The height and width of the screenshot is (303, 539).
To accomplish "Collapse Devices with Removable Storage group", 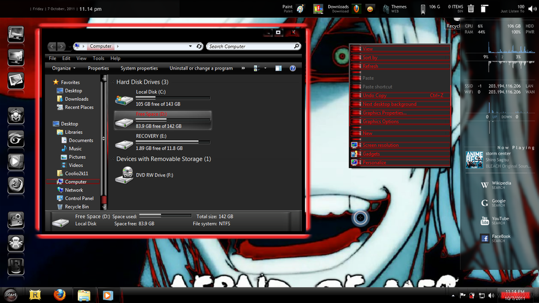I will pyautogui.click(x=113, y=159).
